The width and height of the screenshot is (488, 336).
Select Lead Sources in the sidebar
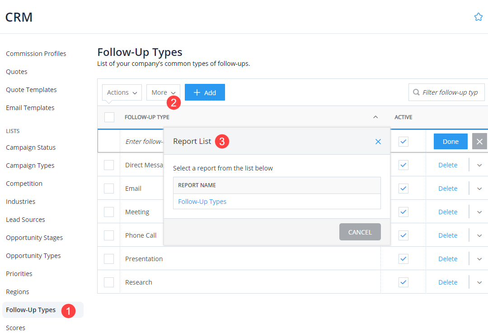(x=25, y=219)
